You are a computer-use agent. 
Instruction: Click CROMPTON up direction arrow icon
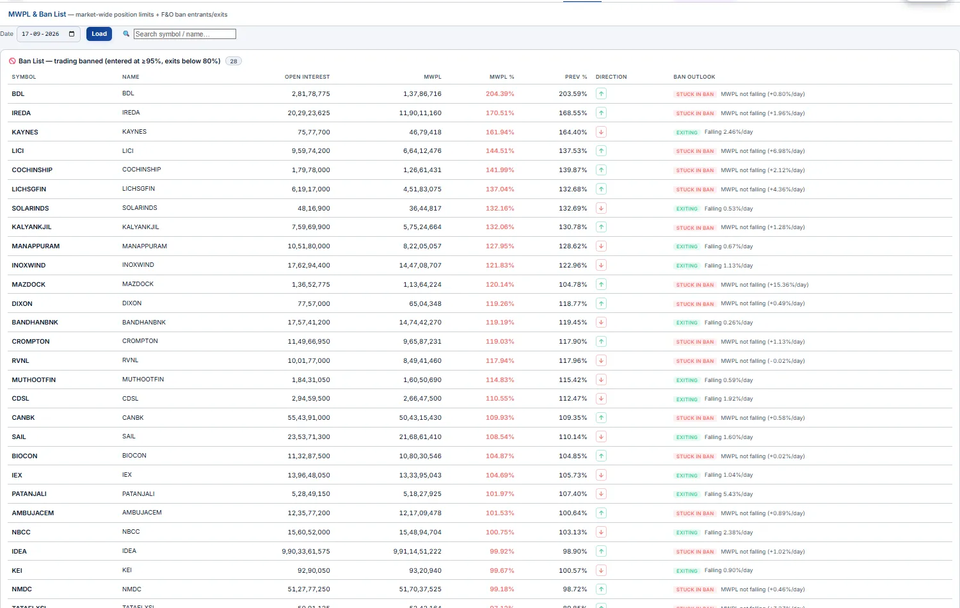pos(601,342)
